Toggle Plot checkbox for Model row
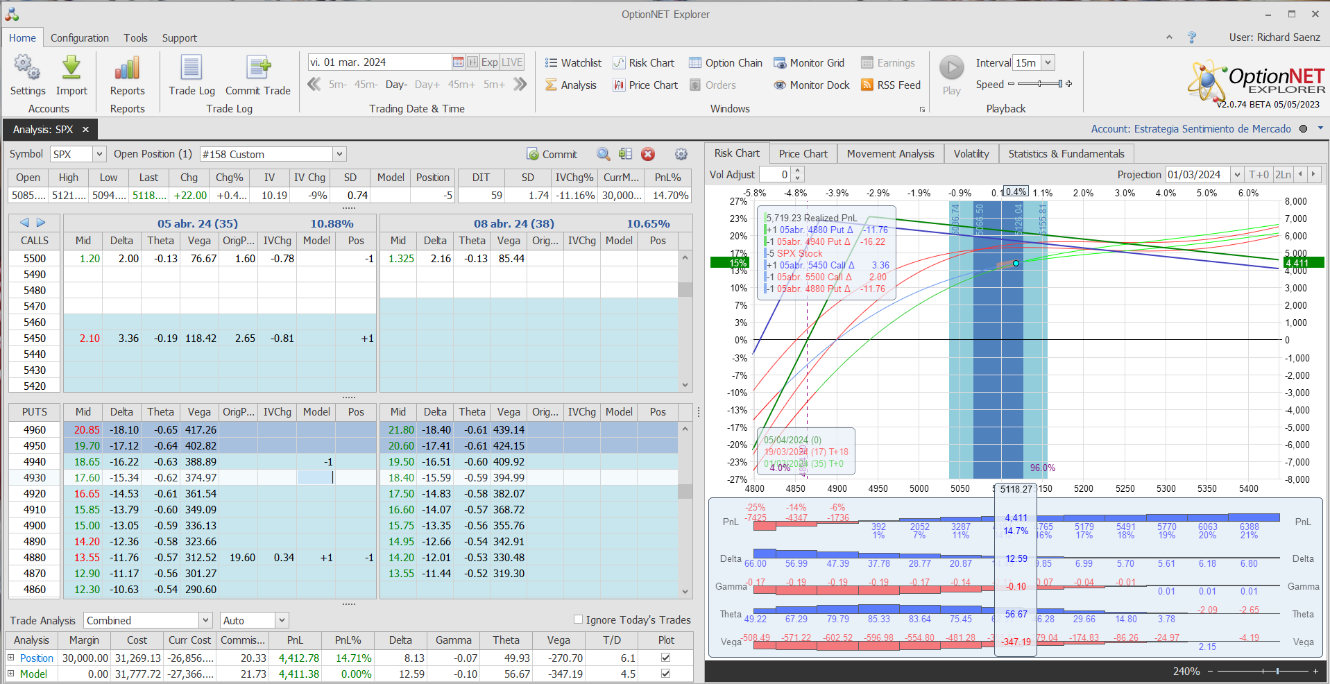The image size is (1330, 684). (x=666, y=674)
